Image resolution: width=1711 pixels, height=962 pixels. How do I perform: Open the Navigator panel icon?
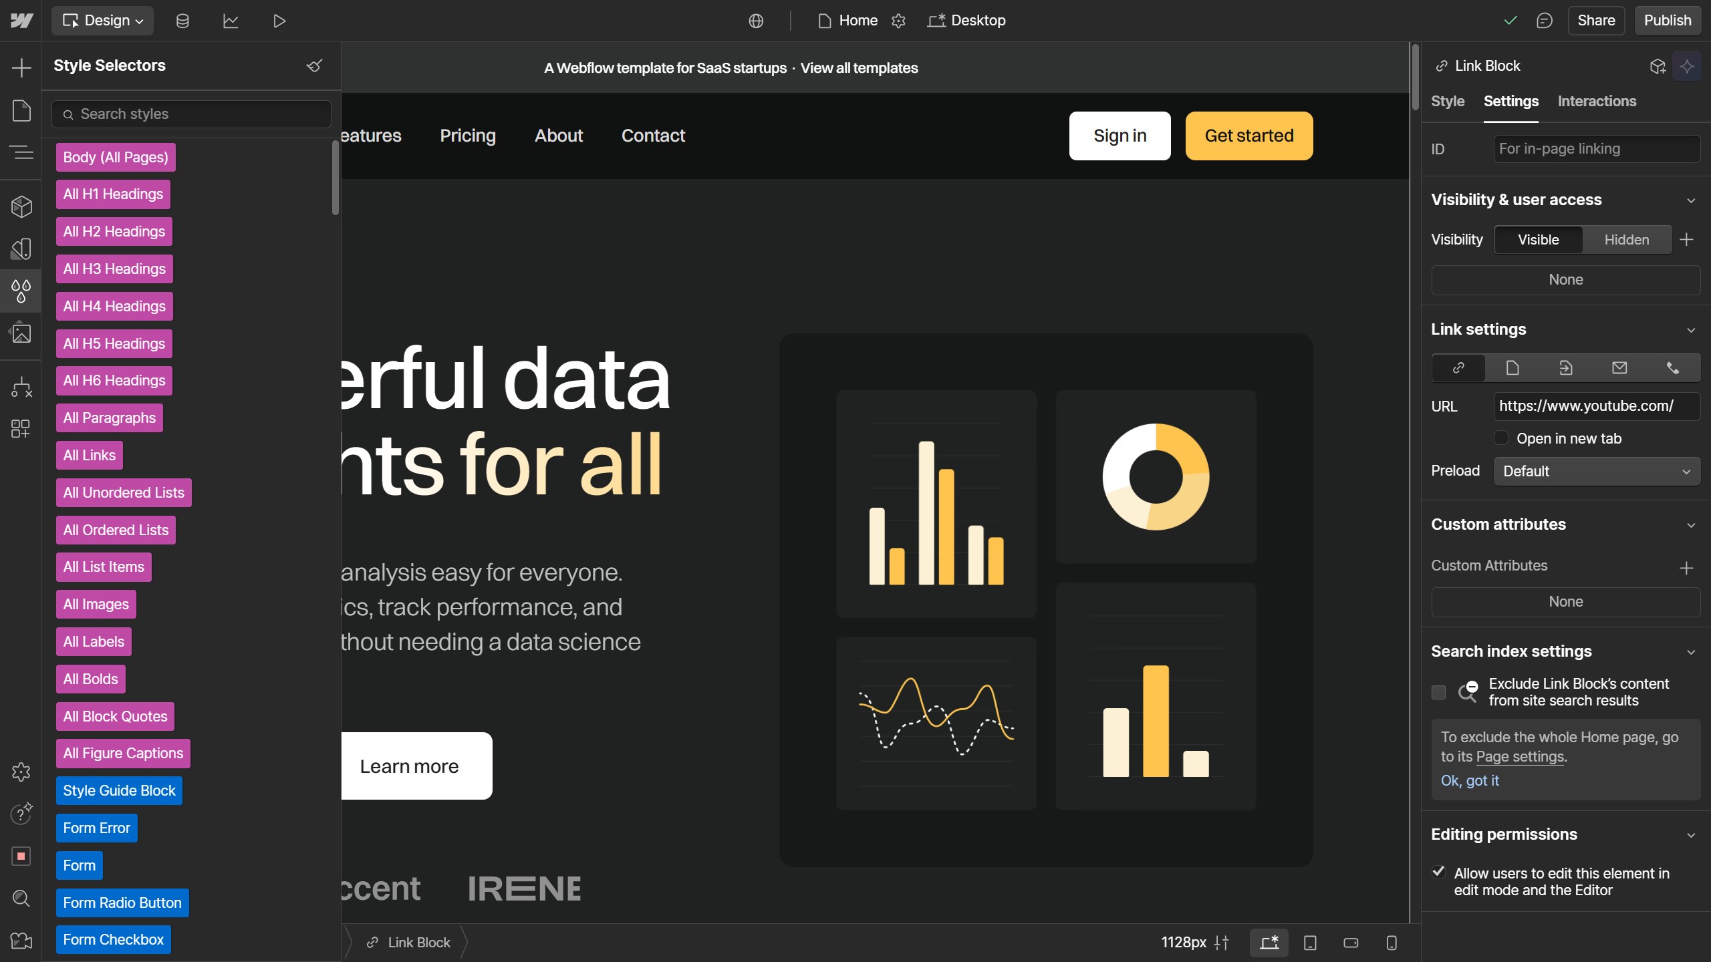coord(21,152)
